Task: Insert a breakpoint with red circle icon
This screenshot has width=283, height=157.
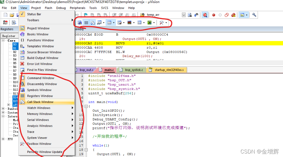Action: point(214,15)
